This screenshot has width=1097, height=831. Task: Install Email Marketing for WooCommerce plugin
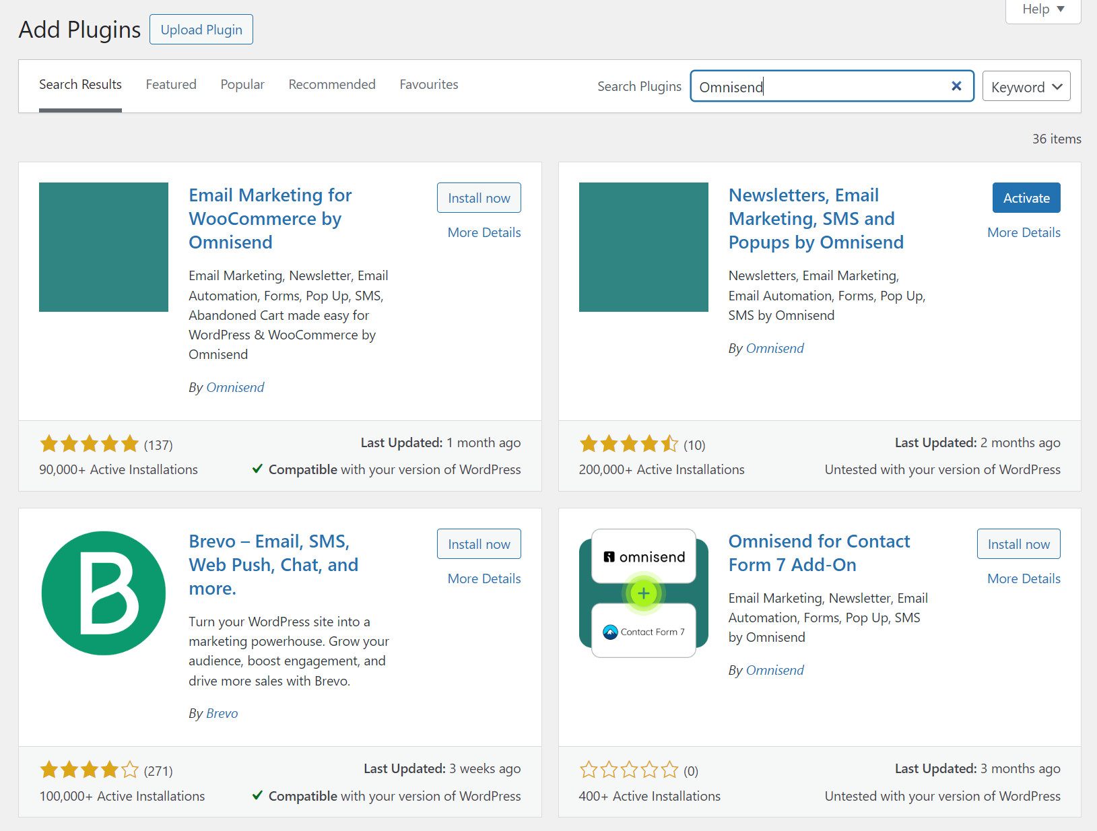tap(479, 198)
